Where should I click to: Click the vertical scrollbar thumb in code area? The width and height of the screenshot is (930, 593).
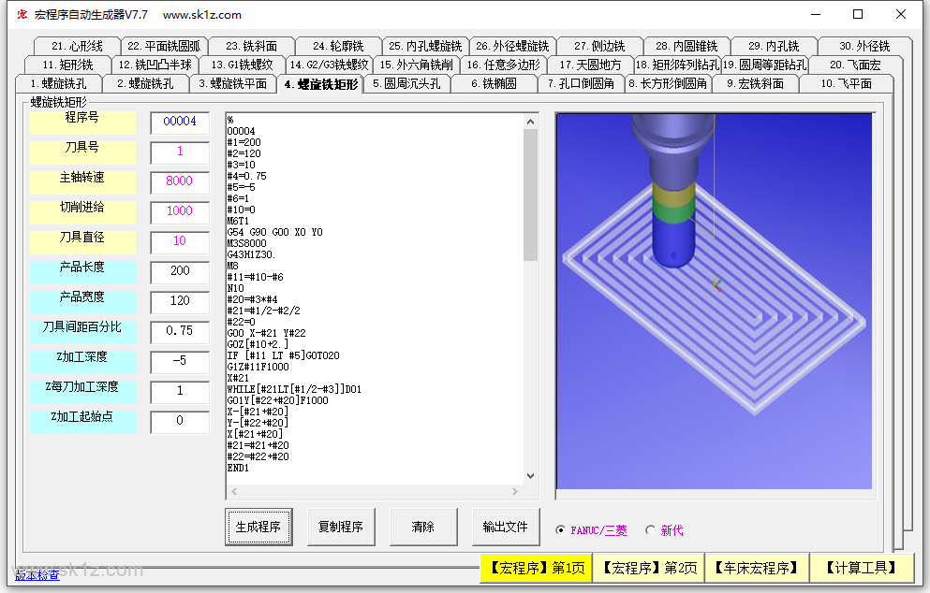click(531, 195)
